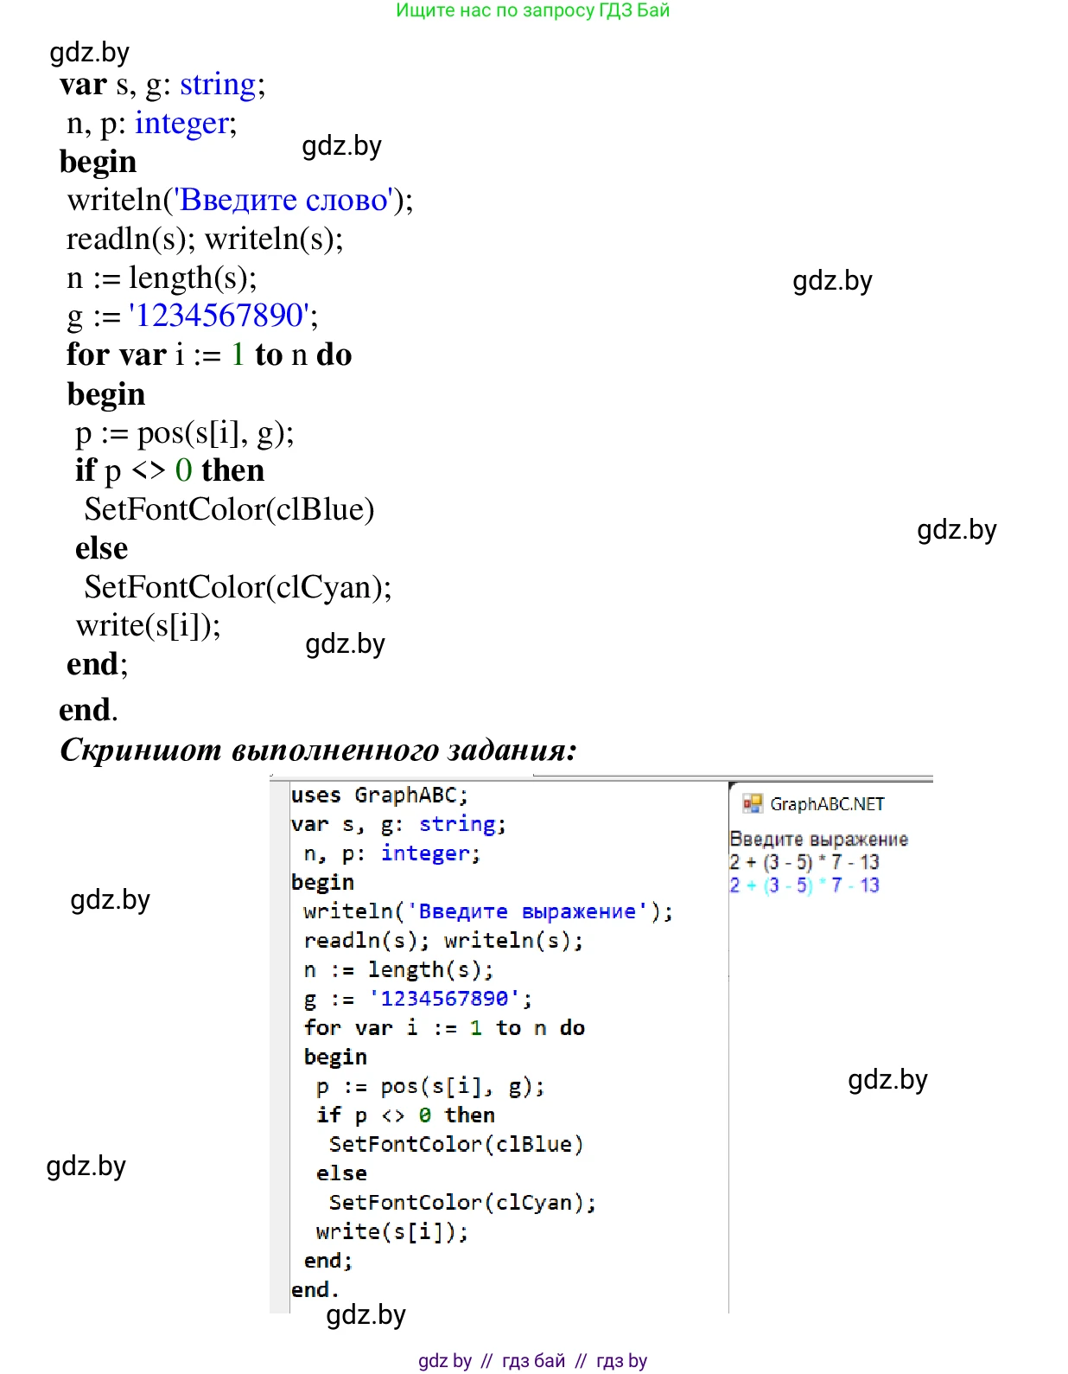This screenshot has width=1068, height=1374.
Task: Click the heading 'Скриншот выполненного задания:'
Action: [318, 750]
